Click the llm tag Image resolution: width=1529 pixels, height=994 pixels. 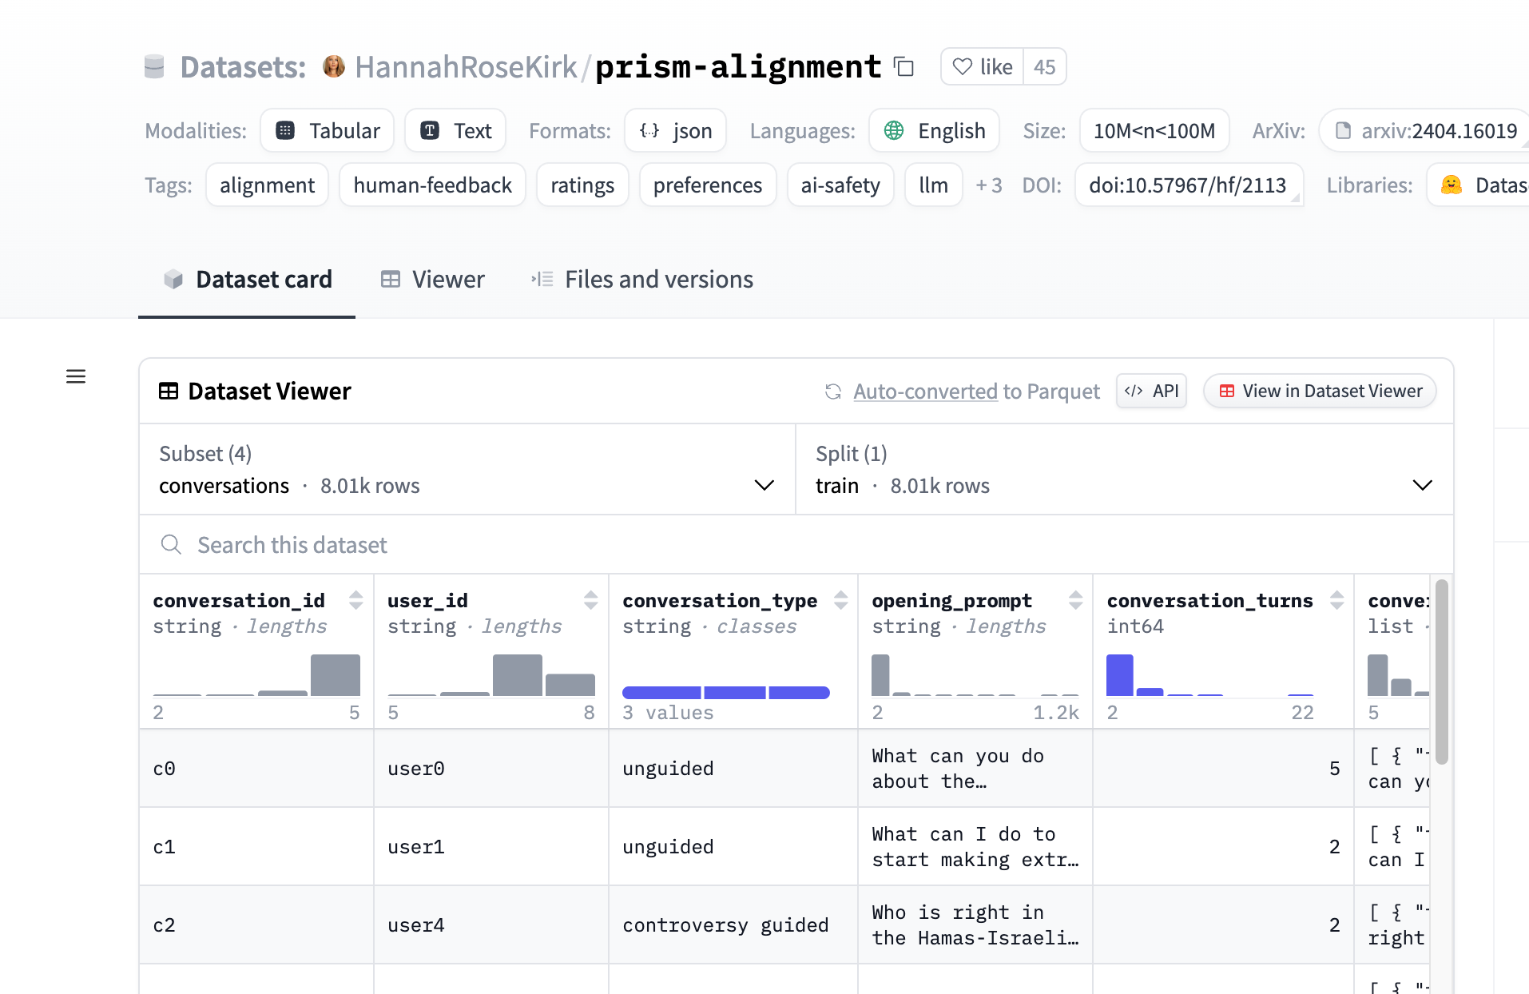[934, 185]
